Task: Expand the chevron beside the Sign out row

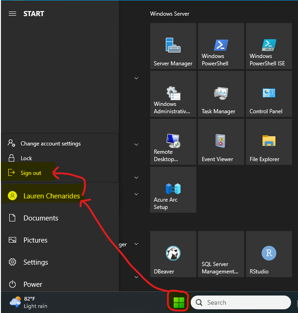Action: [136, 178]
